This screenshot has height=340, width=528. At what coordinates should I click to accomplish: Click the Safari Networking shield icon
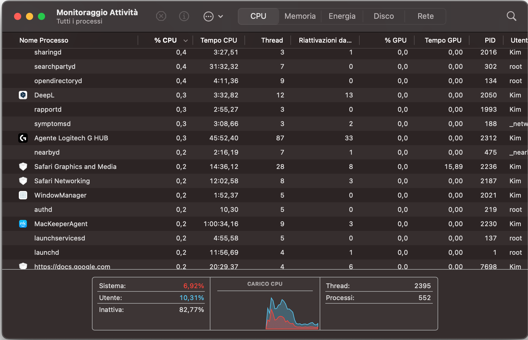coord(23,181)
